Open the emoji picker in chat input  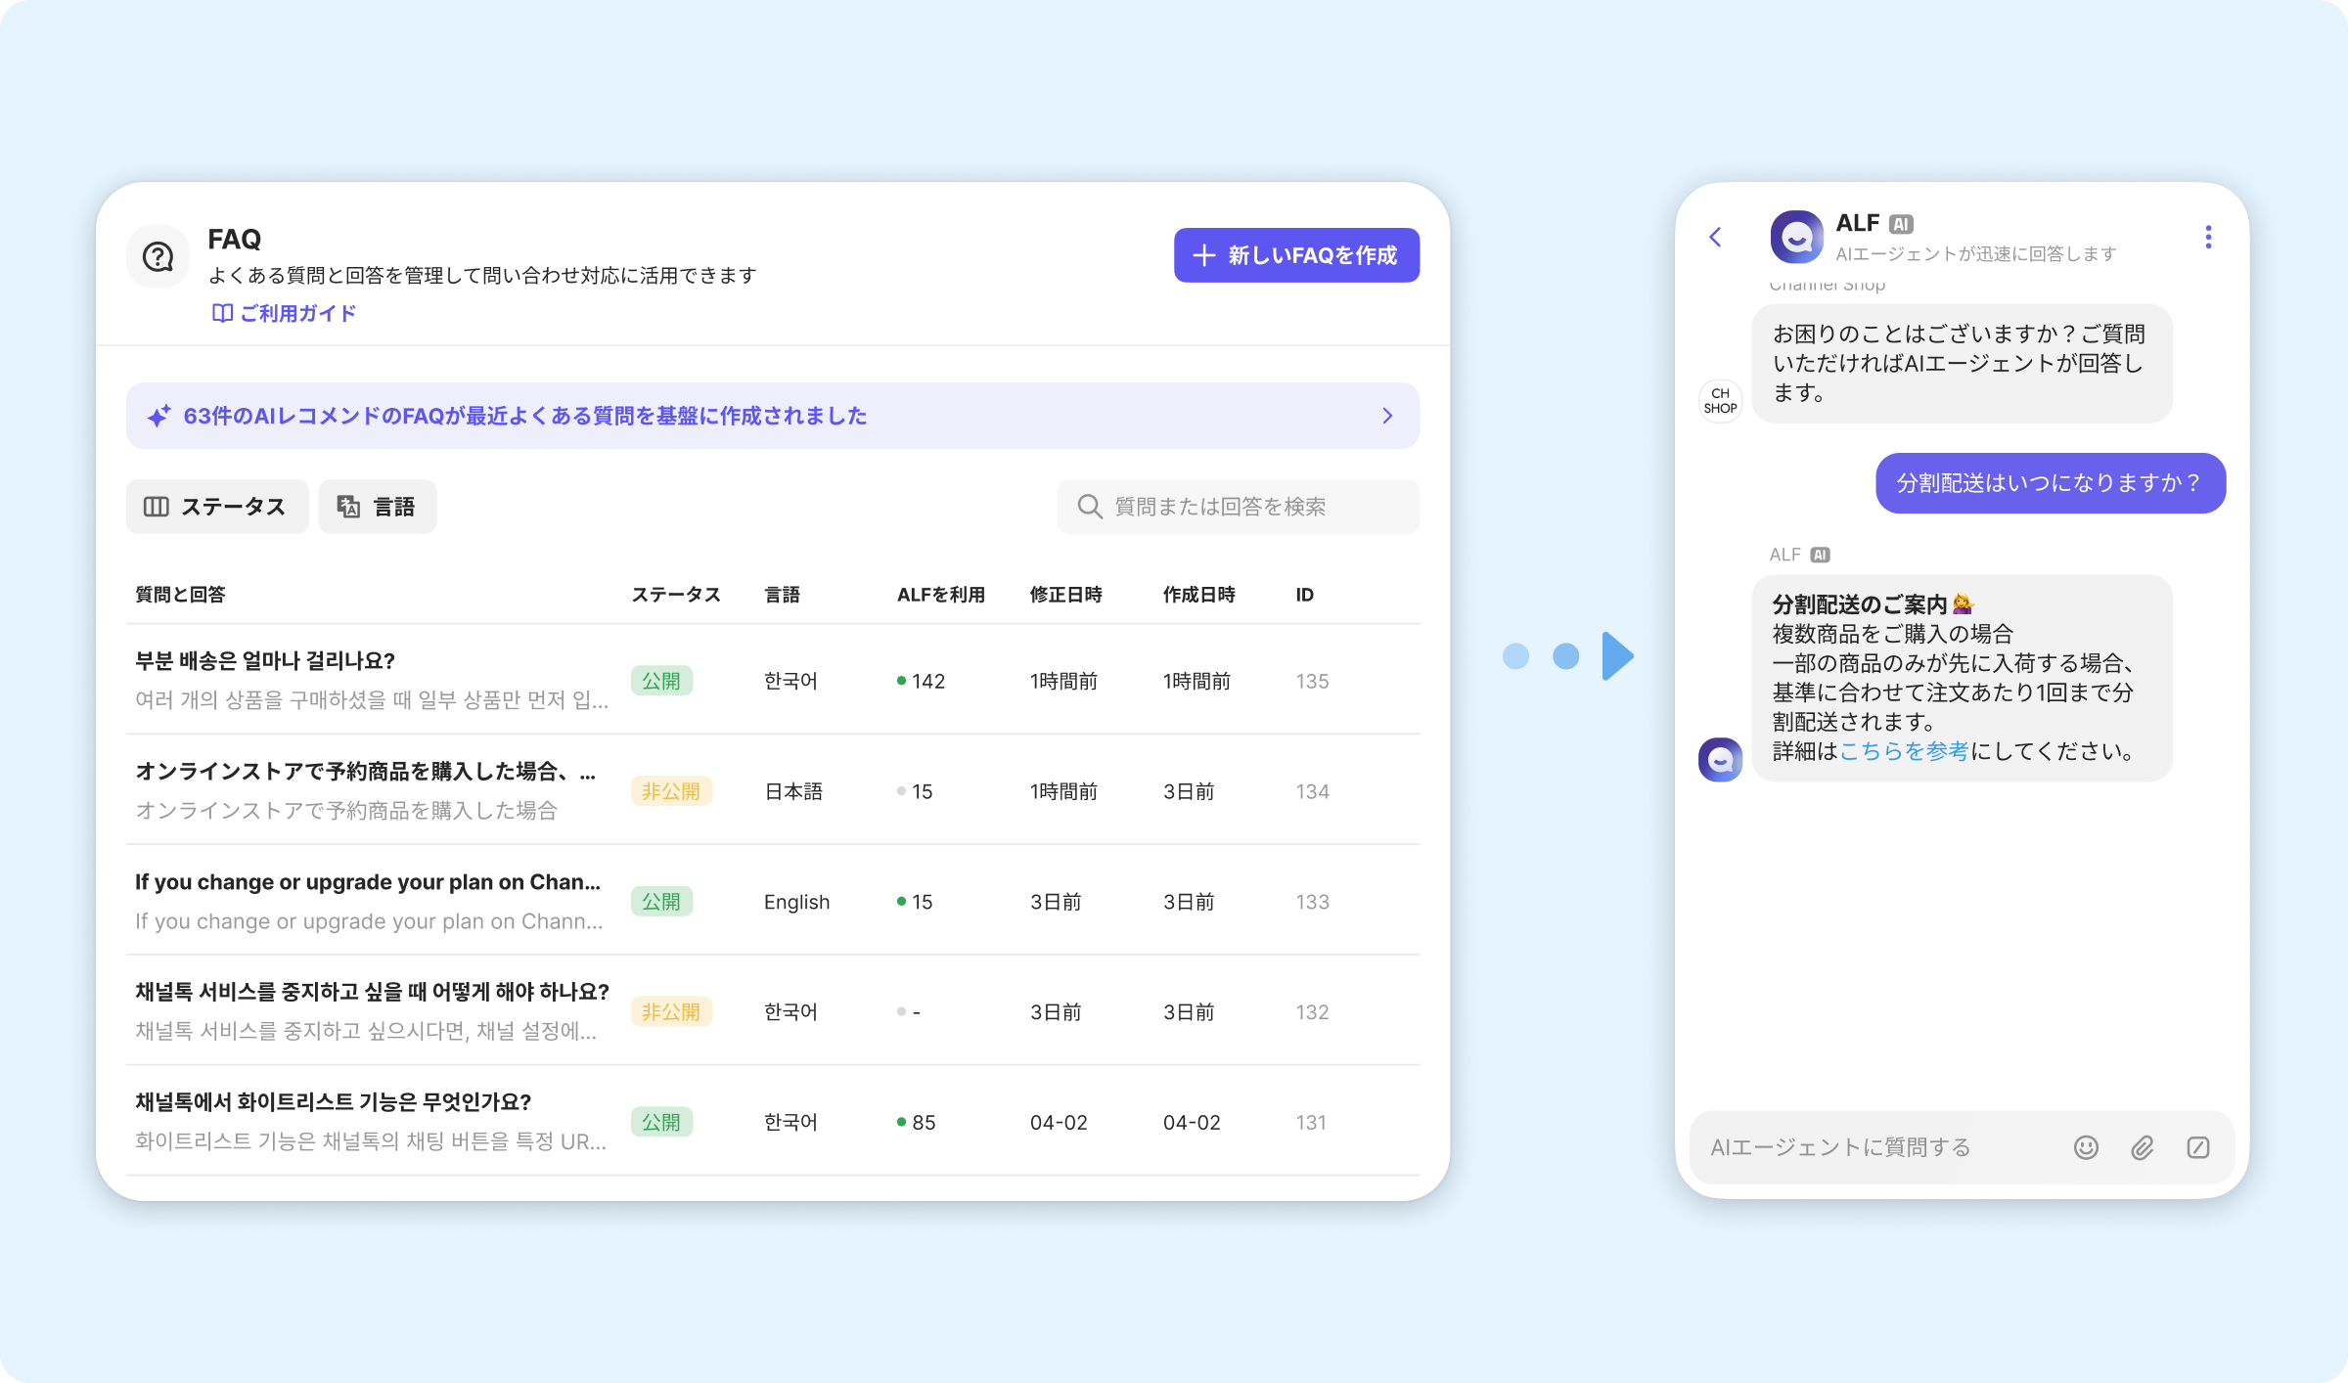(2086, 1147)
